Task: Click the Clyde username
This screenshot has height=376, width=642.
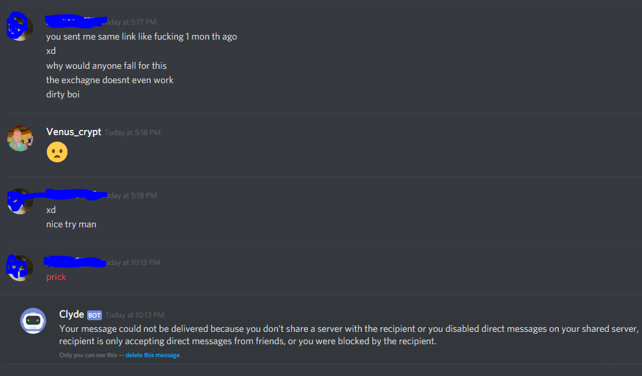Action: (71, 314)
